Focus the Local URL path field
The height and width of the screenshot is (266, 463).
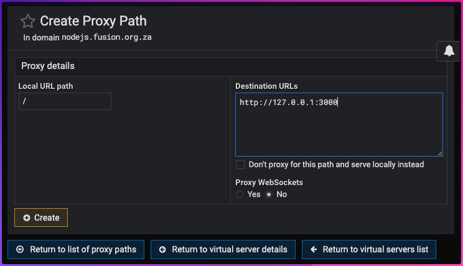pyautogui.click(x=65, y=101)
